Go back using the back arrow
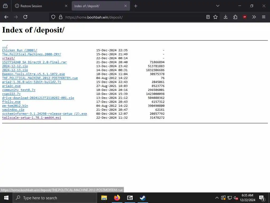The width and height of the screenshot is (270, 203). 6,17
